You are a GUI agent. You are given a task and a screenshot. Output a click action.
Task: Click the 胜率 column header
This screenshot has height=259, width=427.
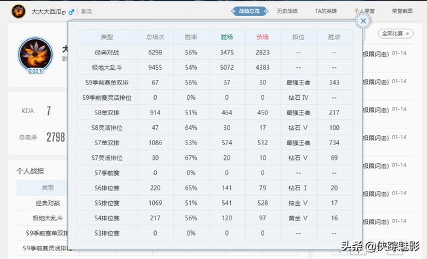tap(191, 37)
